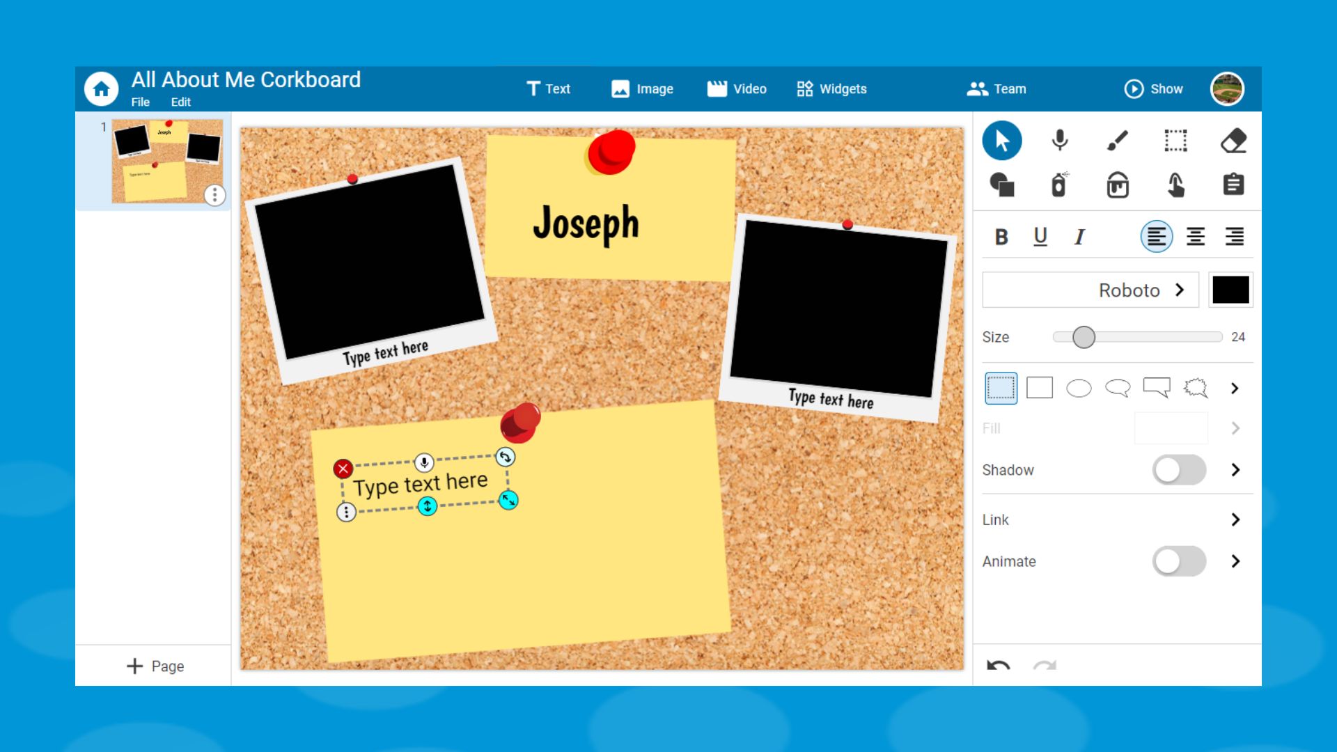Click the rotate handle on text box
1337x752 pixels.
tap(506, 457)
